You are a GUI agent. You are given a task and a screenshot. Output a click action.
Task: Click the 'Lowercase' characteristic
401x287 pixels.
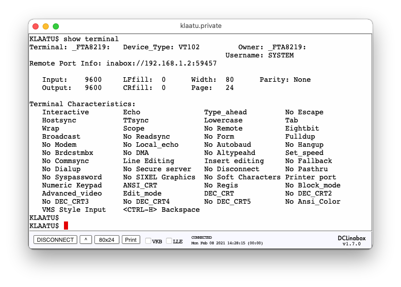tap(223, 120)
